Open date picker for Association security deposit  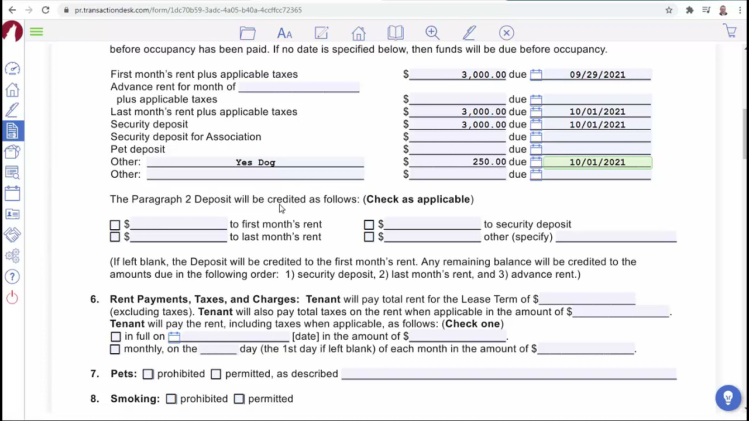click(536, 137)
